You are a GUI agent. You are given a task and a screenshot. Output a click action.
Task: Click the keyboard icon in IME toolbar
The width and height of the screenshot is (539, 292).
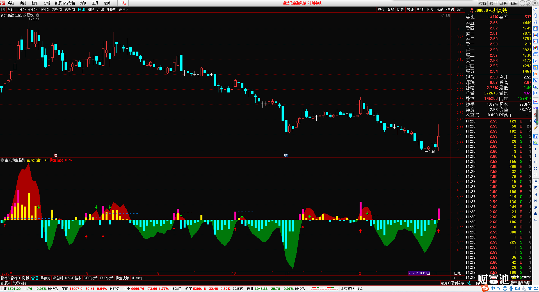click(517, 288)
